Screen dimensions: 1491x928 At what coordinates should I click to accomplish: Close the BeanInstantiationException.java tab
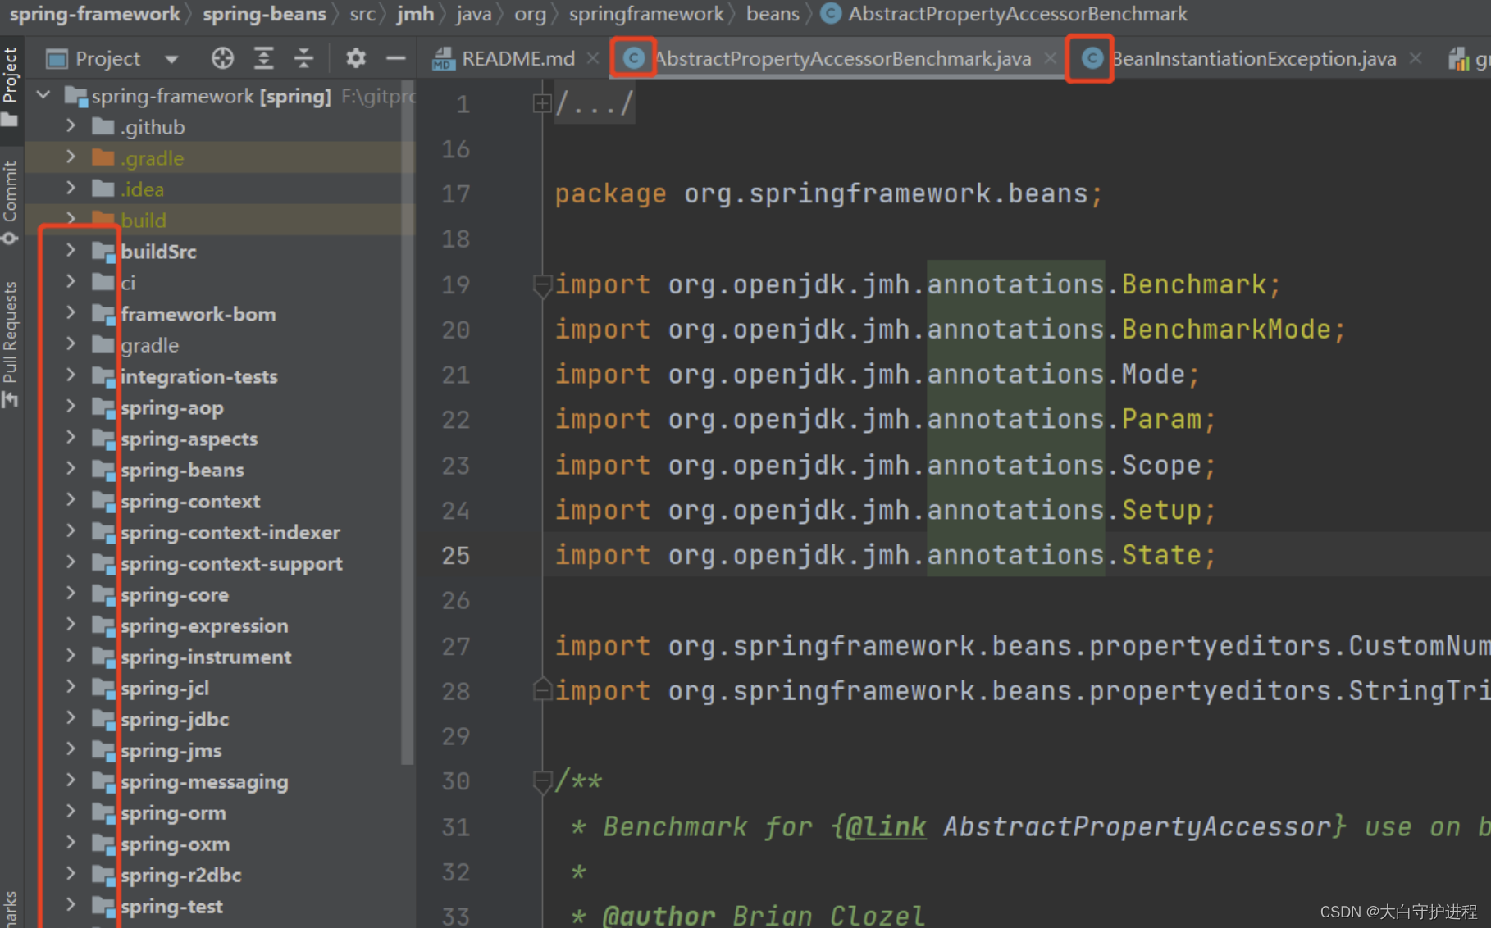coord(1416,58)
